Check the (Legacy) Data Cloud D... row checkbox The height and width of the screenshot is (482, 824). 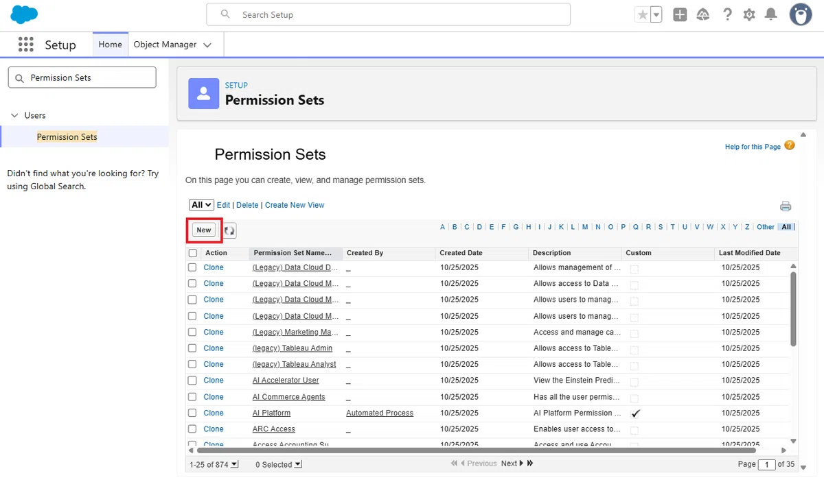(192, 267)
